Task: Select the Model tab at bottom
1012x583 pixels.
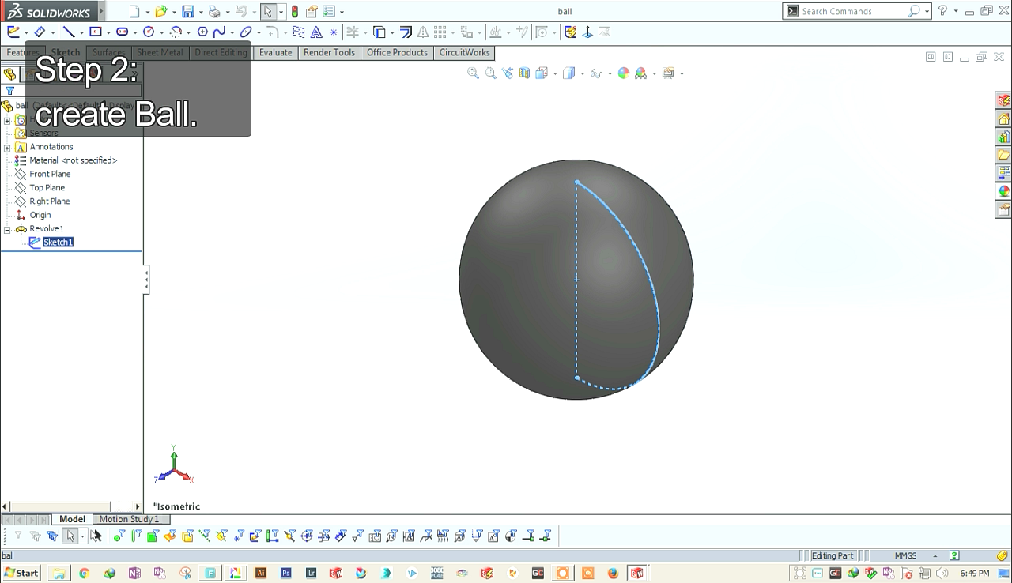Action: 72,519
